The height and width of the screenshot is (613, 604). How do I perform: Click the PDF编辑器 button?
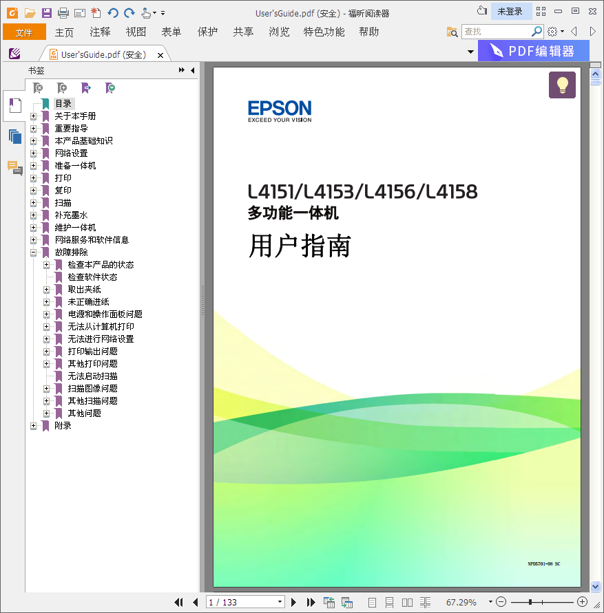[x=534, y=51]
